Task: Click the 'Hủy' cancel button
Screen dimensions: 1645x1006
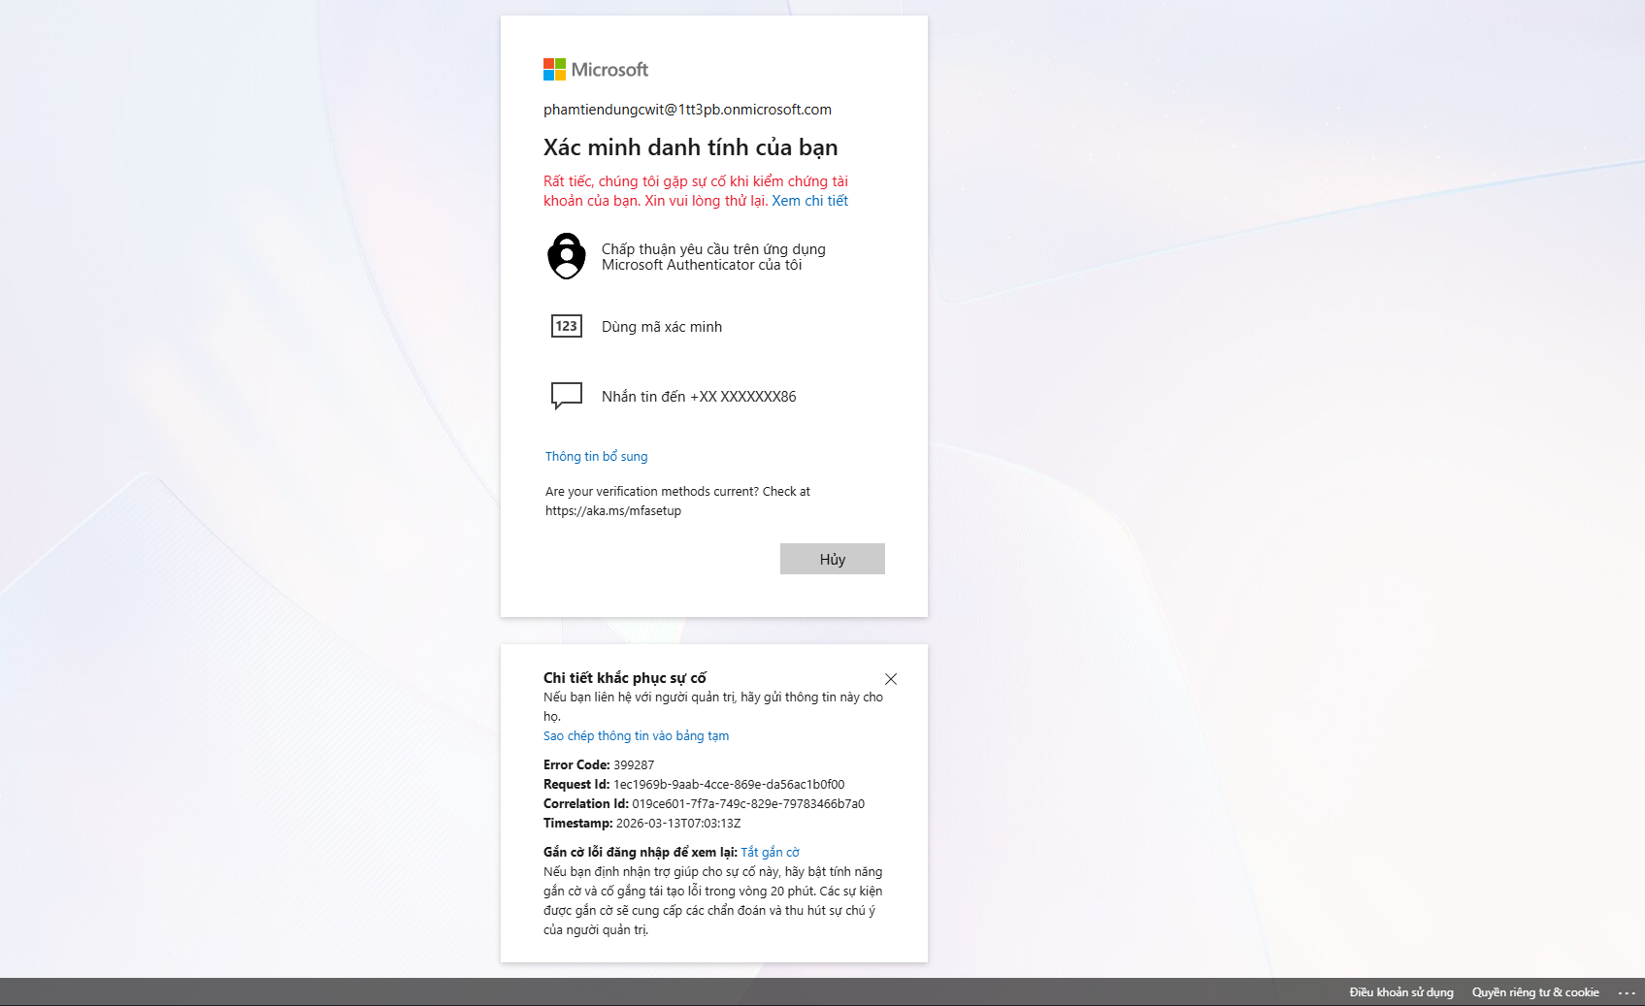Action: coord(833,559)
